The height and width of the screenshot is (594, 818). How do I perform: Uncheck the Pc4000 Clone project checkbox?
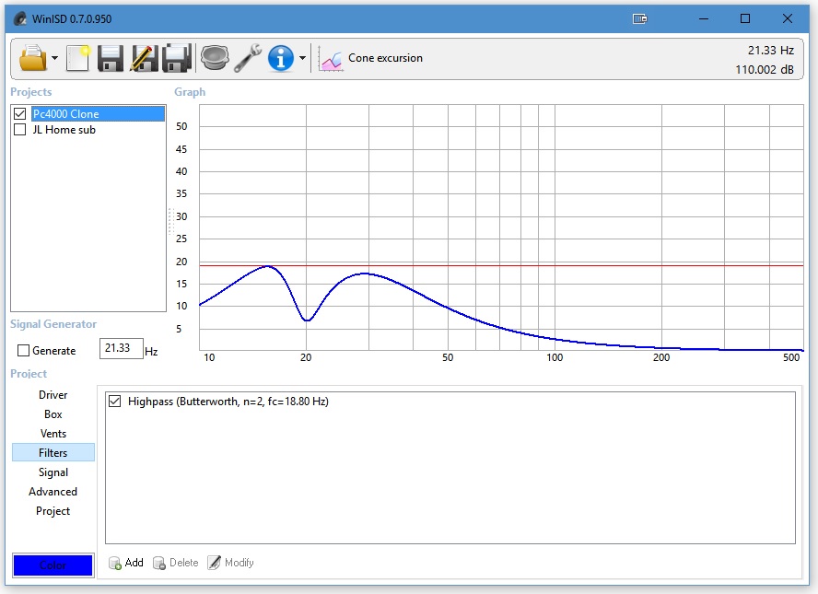20,113
